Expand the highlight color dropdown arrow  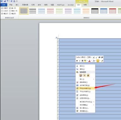[87, 61]
